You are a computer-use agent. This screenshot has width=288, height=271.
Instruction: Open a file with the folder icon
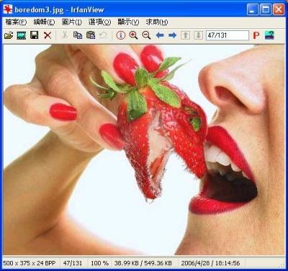(x=9, y=36)
